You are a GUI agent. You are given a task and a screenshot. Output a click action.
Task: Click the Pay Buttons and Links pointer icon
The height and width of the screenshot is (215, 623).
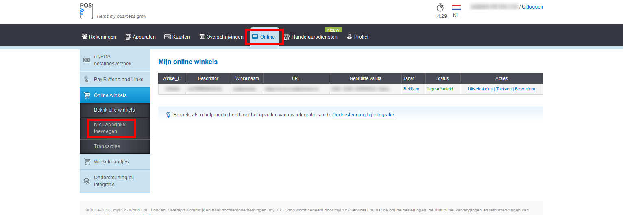click(x=87, y=80)
